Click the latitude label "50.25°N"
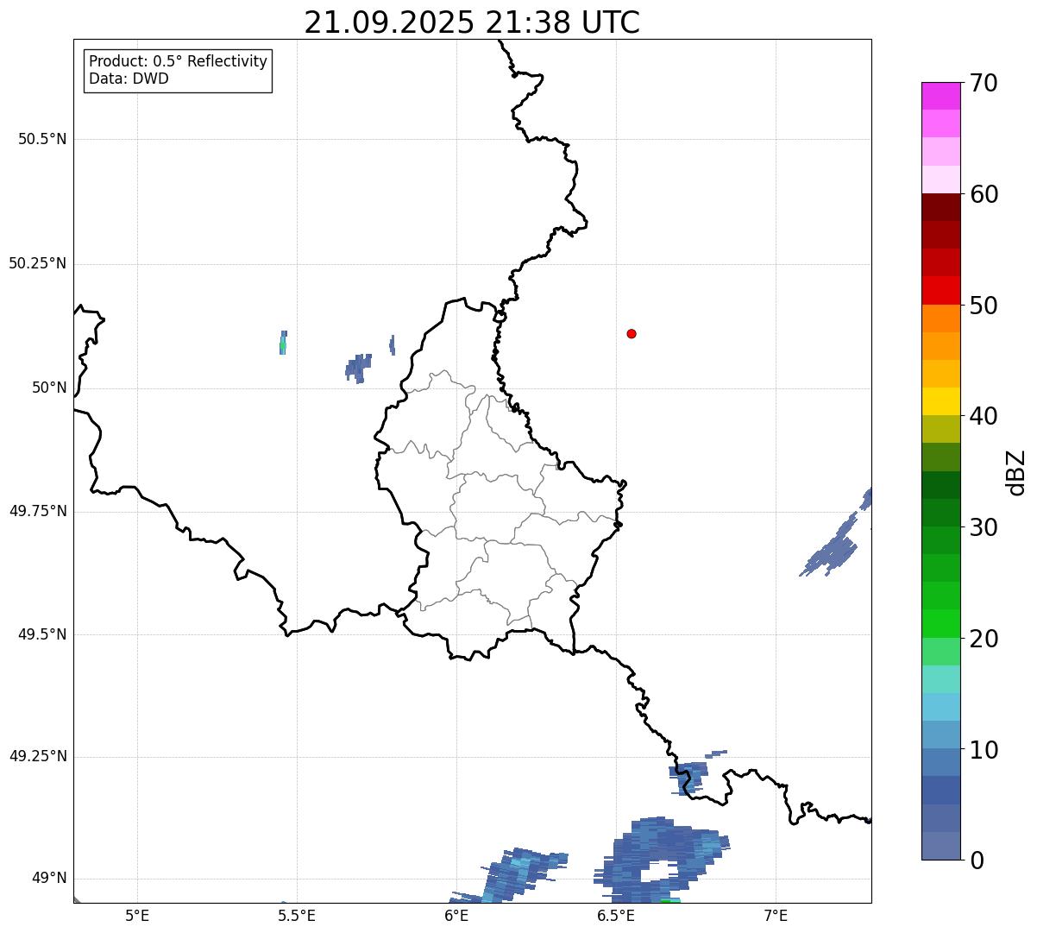1037x933 pixels. click(x=38, y=263)
